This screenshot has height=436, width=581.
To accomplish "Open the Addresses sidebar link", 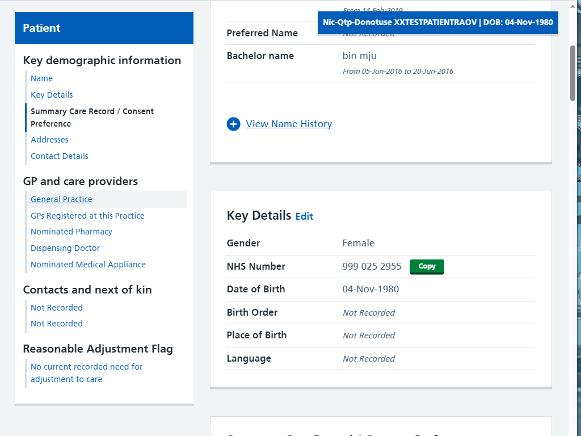I will 50,140.
